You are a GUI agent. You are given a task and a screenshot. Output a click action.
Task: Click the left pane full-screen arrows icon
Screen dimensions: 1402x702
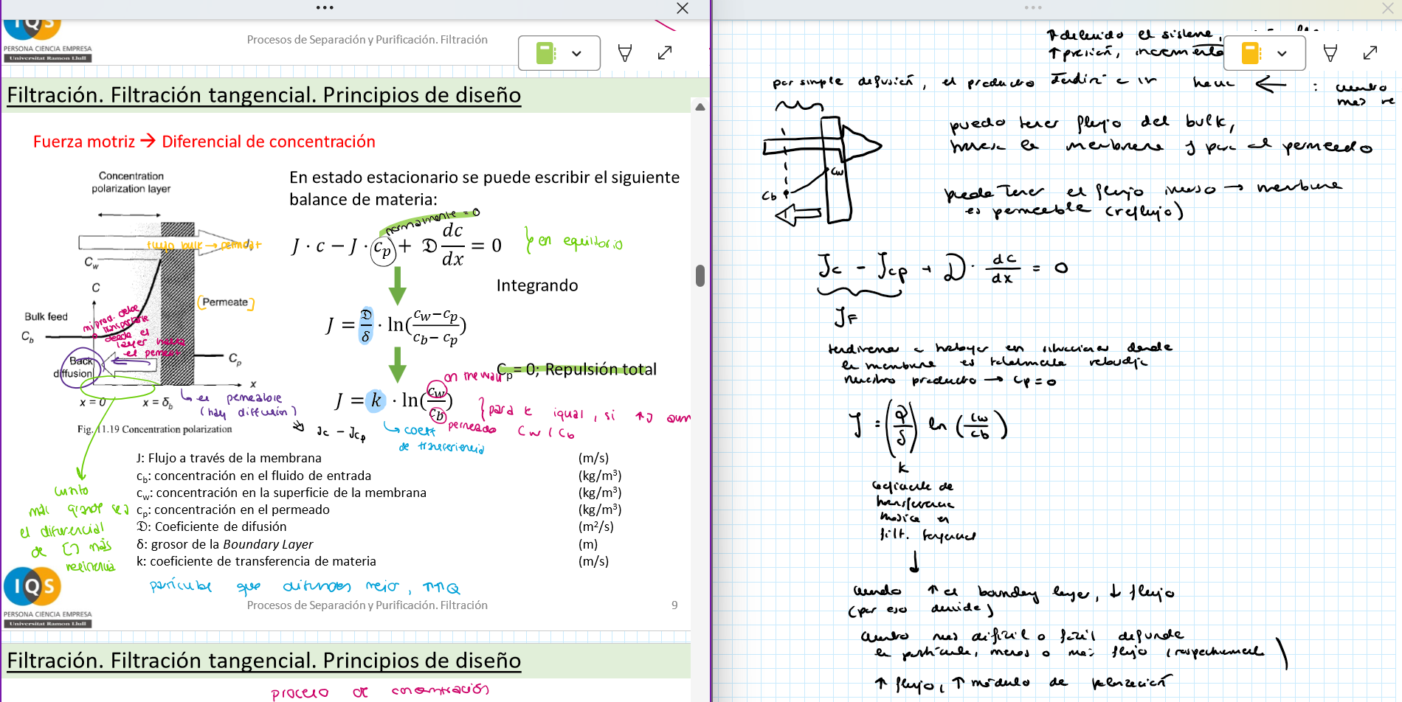[x=664, y=53]
